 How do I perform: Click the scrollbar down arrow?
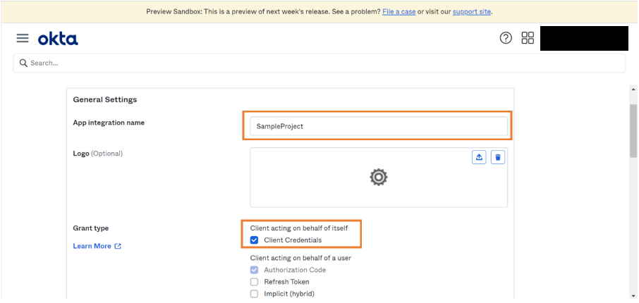[x=633, y=295]
